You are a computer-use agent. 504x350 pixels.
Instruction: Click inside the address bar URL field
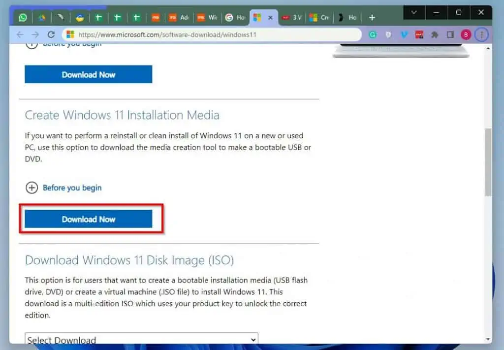(197, 34)
